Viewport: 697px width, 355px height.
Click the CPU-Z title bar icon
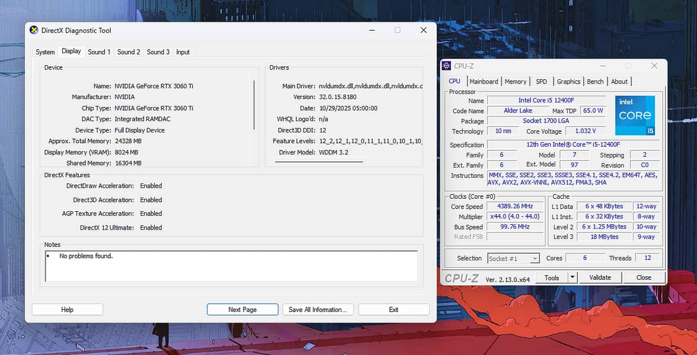pyautogui.click(x=446, y=66)
